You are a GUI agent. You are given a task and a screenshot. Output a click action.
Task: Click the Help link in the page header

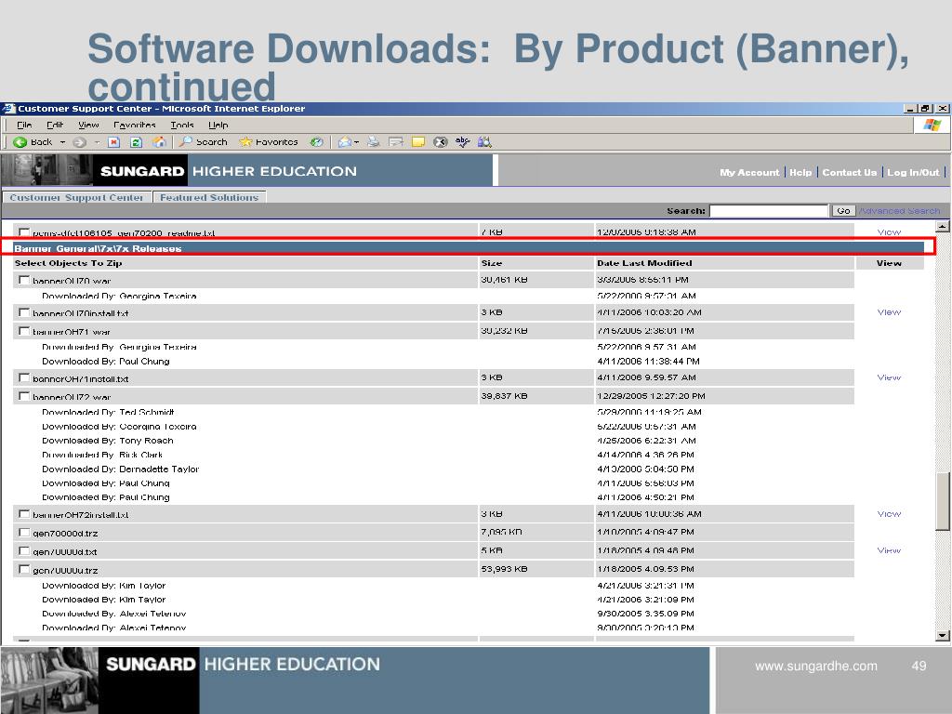click(x=800, y=172)
